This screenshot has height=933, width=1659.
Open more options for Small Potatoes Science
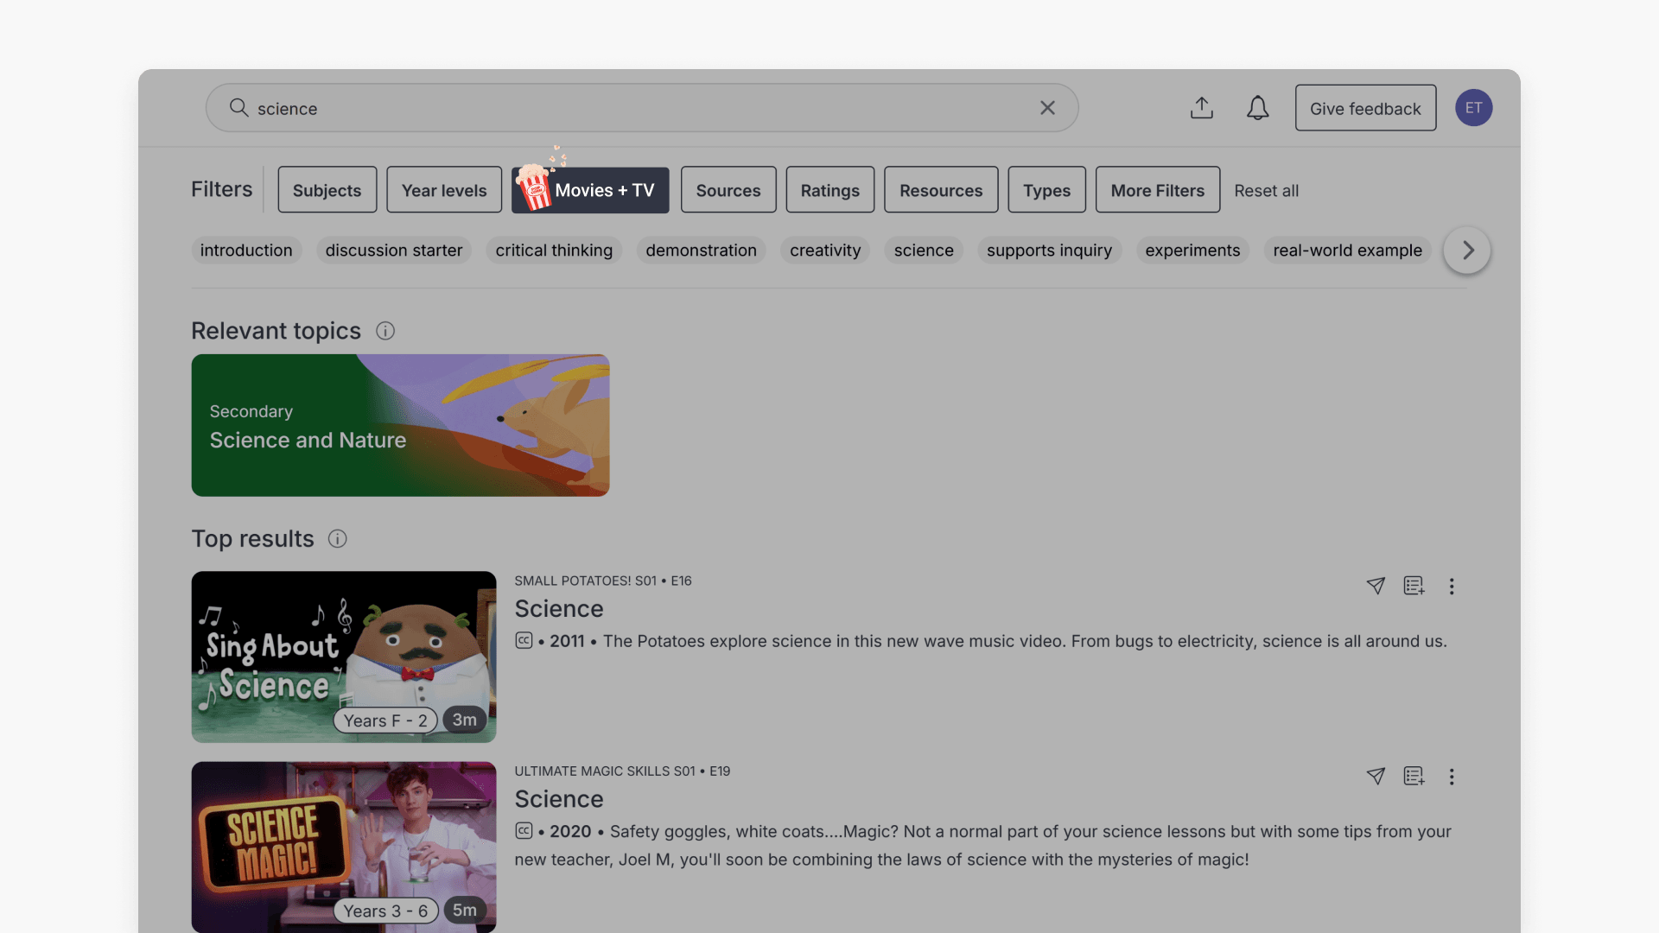point(1452,587)
